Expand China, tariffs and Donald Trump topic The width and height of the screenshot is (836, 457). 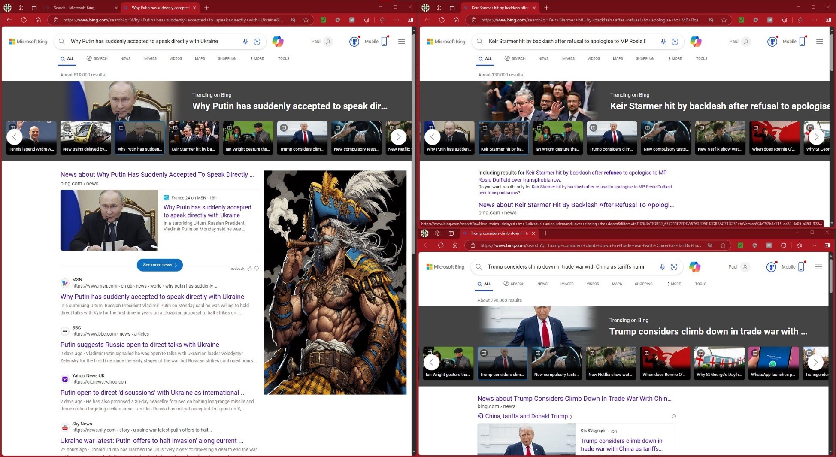click(x=525, y=416)
